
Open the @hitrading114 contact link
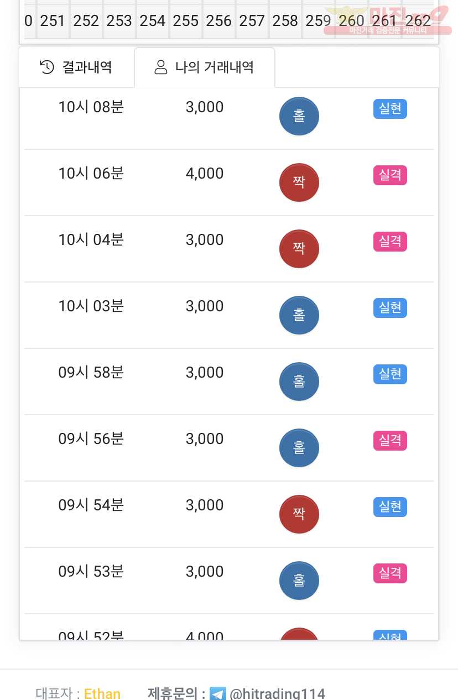(277, 694)
